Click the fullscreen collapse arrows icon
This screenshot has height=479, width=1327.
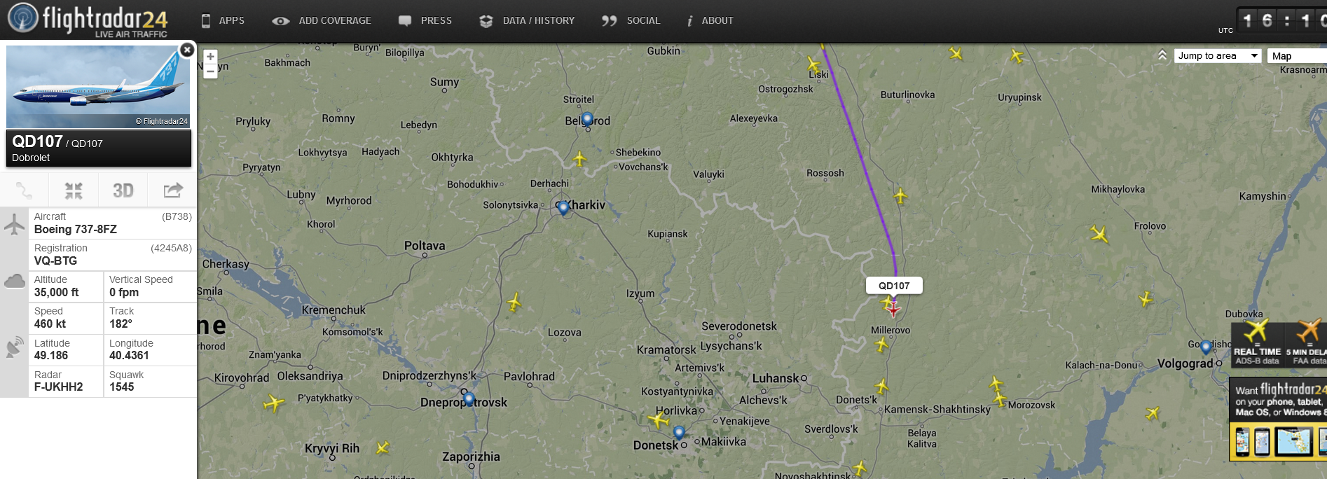pos(74,190)
